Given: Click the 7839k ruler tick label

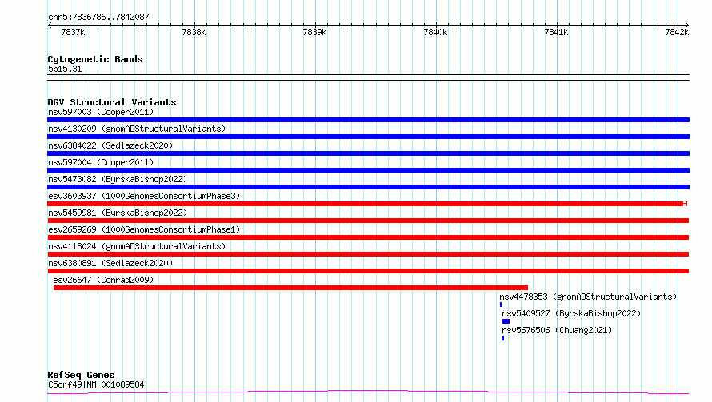Looking at the screenshot, I should tap(314, 32).
